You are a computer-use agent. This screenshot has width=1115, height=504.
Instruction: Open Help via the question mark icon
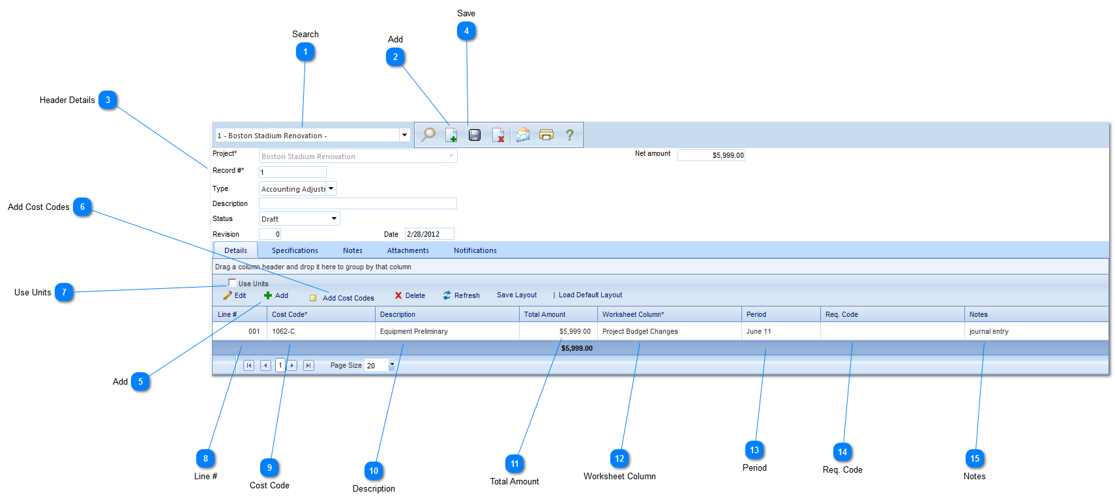(570, 135)
